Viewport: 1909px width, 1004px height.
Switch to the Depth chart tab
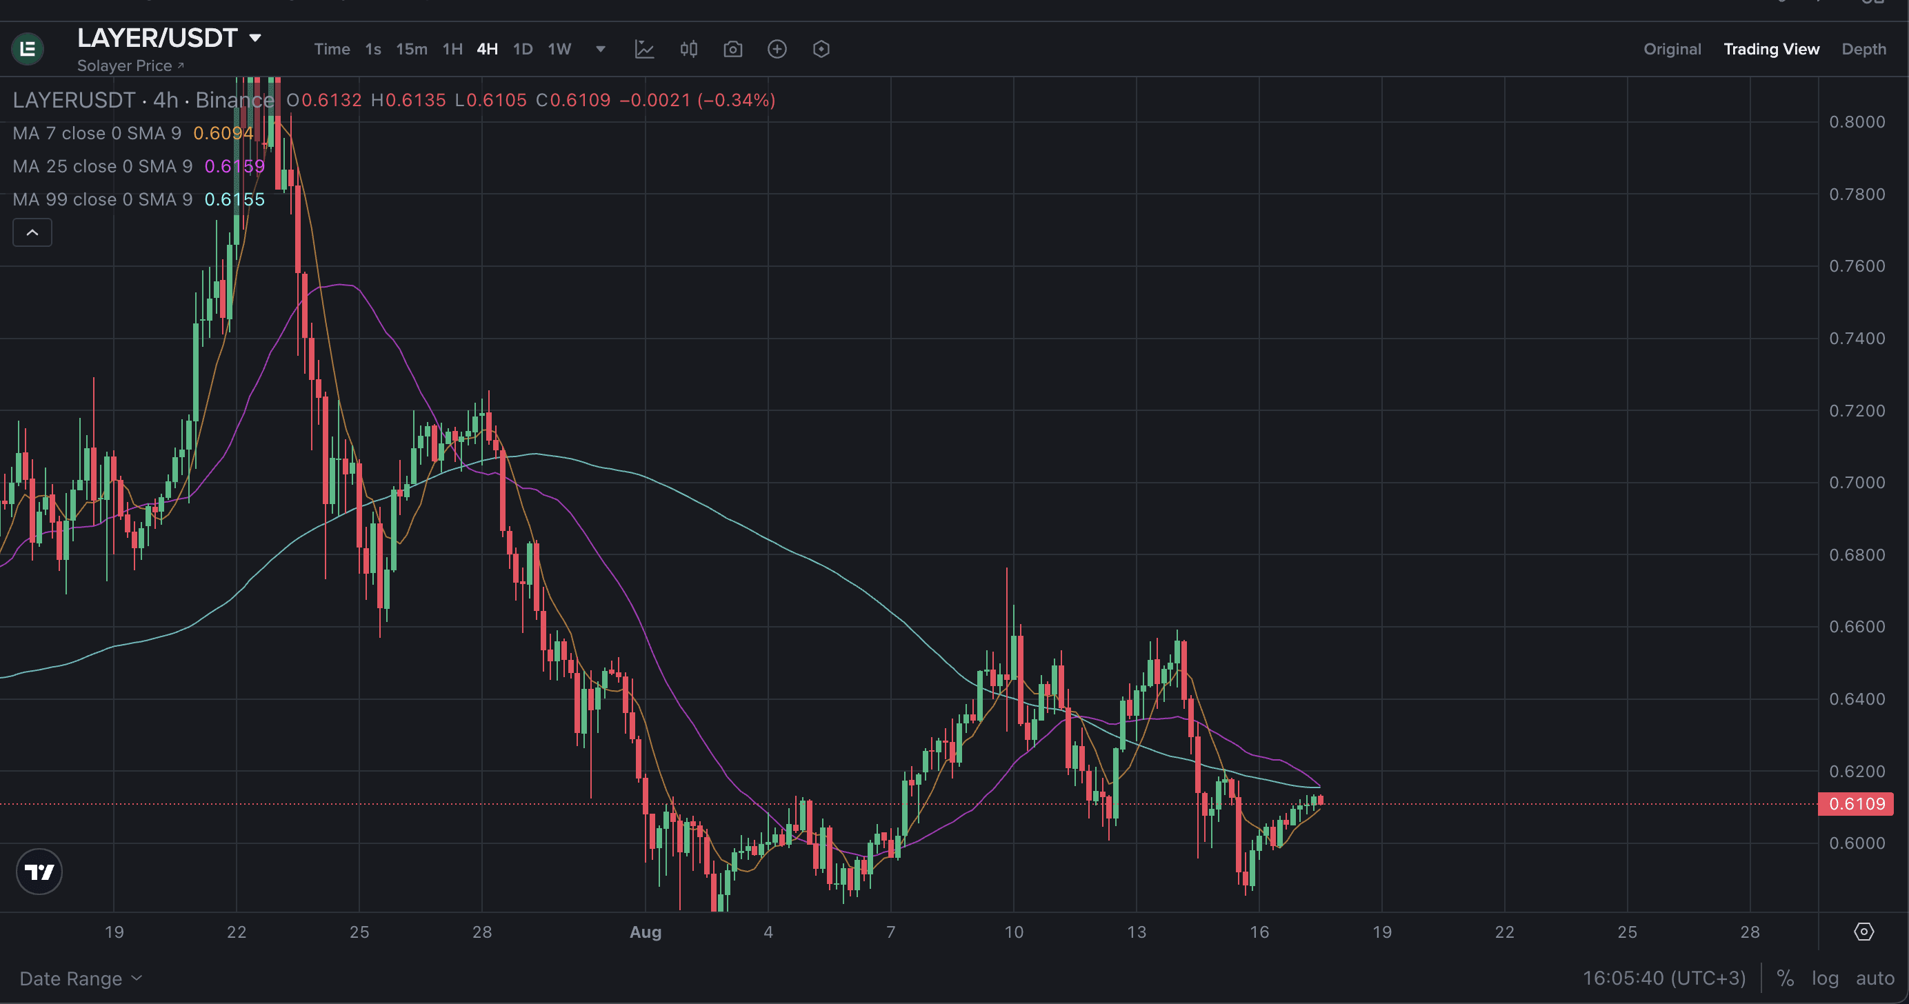pyautogui.click(x=1863, y=49)
